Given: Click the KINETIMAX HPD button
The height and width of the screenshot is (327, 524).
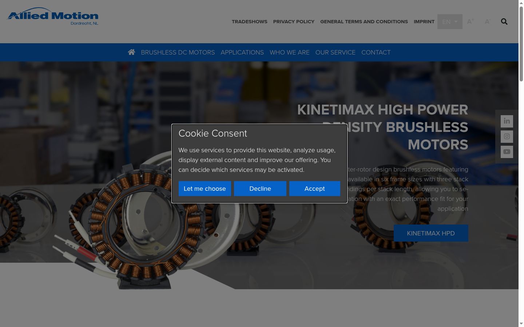Looking at the screenshot, I should [431, 233].
